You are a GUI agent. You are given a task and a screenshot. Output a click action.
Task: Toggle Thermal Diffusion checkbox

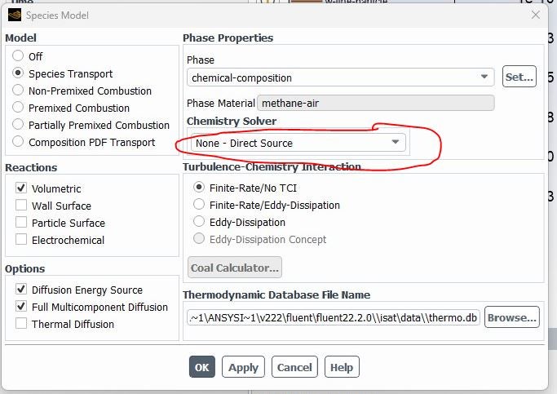pos(21,324)
